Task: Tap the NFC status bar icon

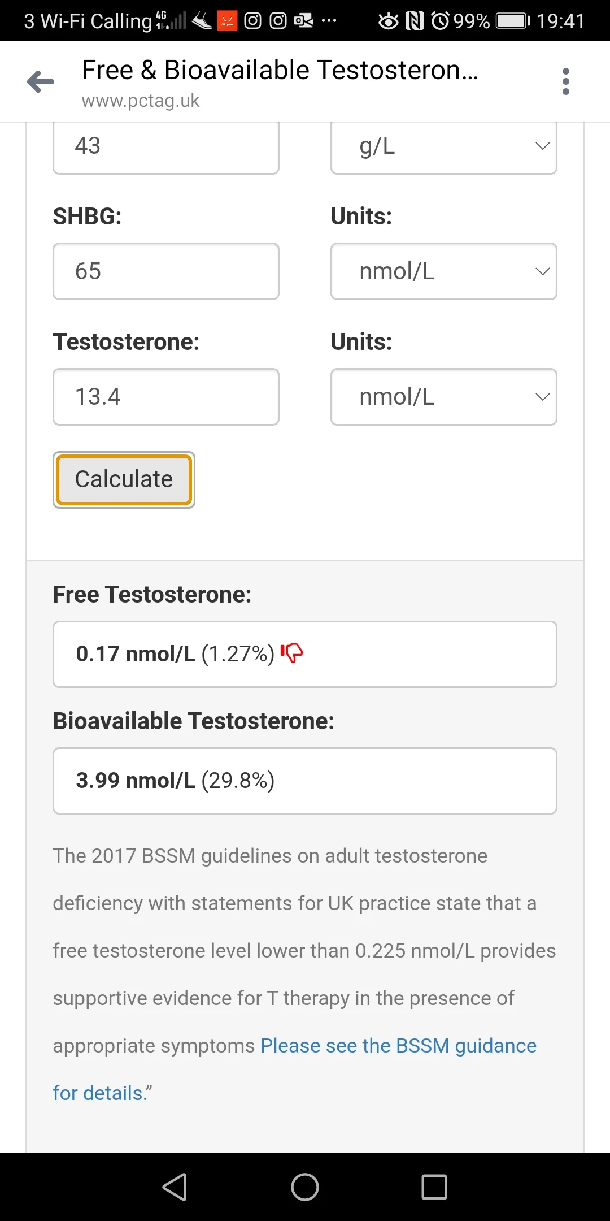Action: 415,21
